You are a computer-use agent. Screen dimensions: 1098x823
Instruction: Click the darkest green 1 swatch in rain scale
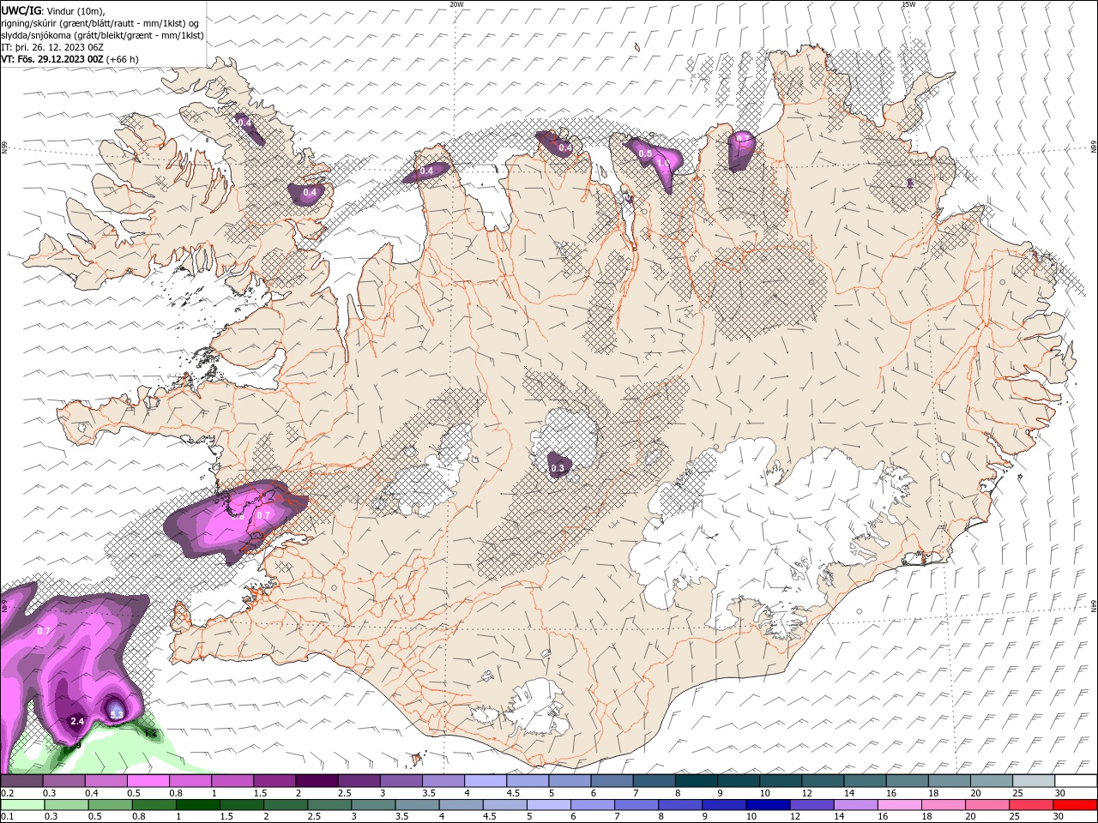(x=197, y=805)
